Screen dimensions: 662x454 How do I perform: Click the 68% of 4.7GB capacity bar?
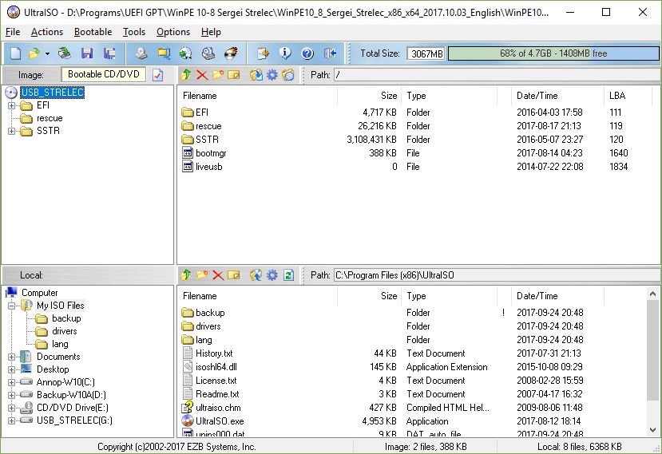pyautogui.click(x=553, y=53)
